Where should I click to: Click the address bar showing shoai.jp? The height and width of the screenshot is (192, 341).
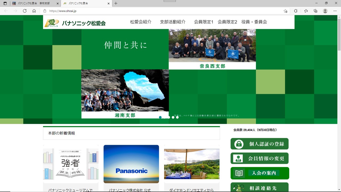click(160, 11)
